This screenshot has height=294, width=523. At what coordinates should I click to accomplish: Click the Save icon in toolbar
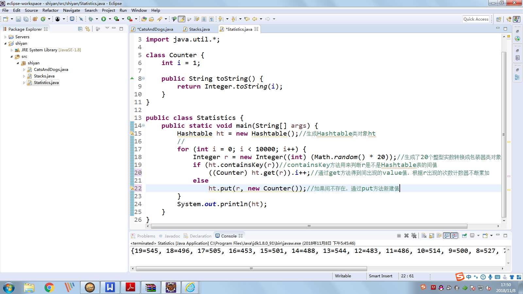(18, 19)
